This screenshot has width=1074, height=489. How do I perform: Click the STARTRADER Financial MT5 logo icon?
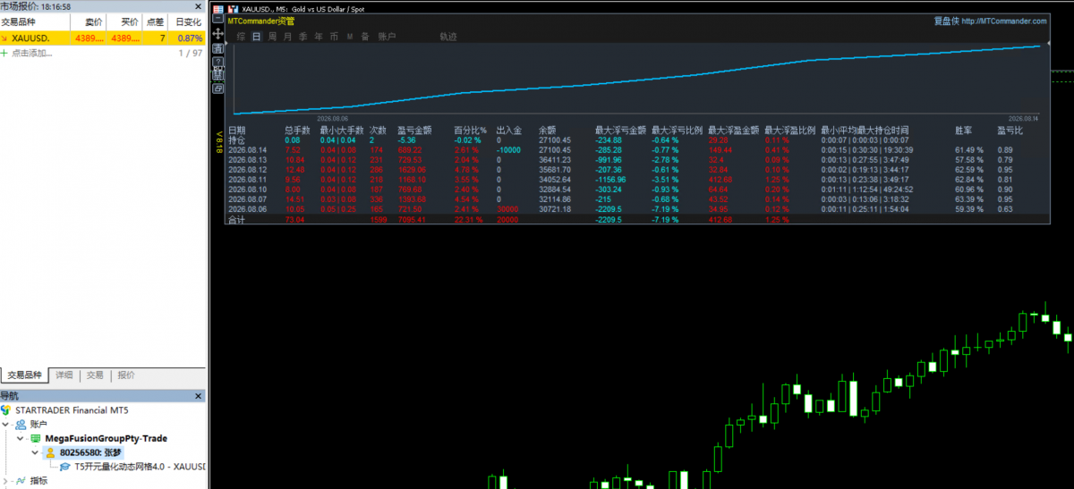pyautogui.click(x=6, y=409)
